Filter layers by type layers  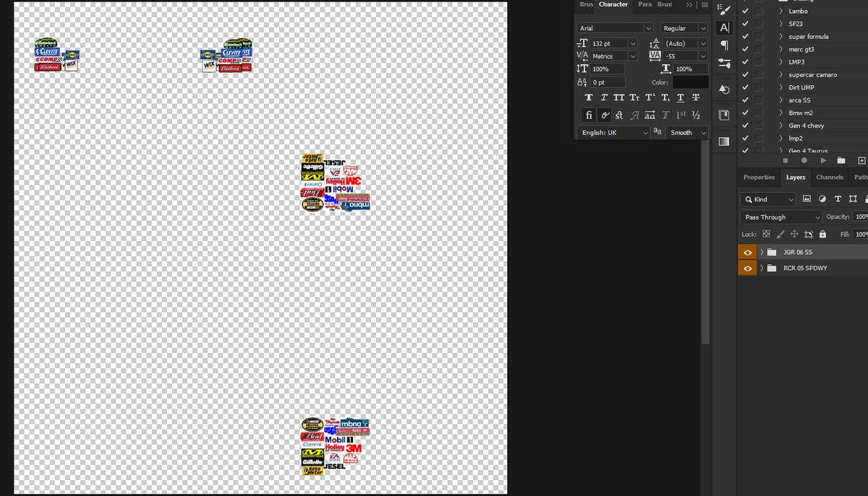(x=838, y=199)
